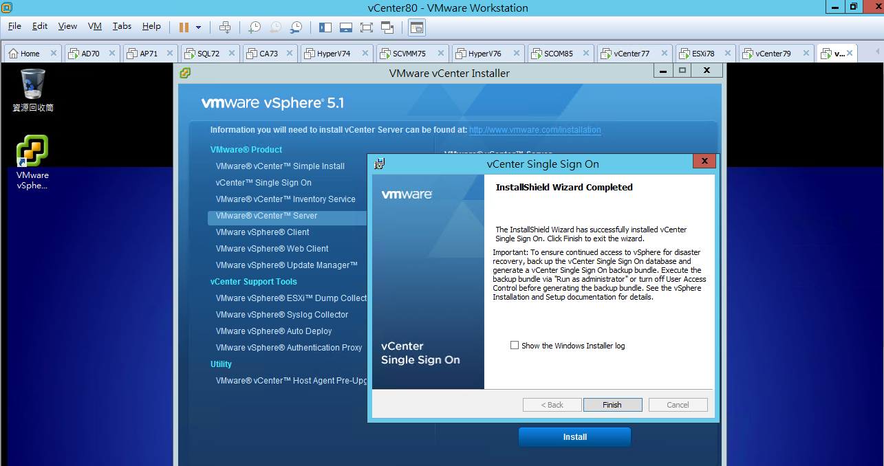This screenshot has height=466, width=884.
Task: Select vCenter Host Agent Pre-Upgrade Checker
Action: (292, 381)
